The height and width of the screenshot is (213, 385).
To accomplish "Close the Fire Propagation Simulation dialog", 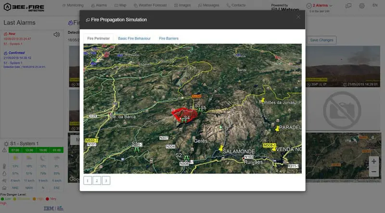I will pos(298,17).
